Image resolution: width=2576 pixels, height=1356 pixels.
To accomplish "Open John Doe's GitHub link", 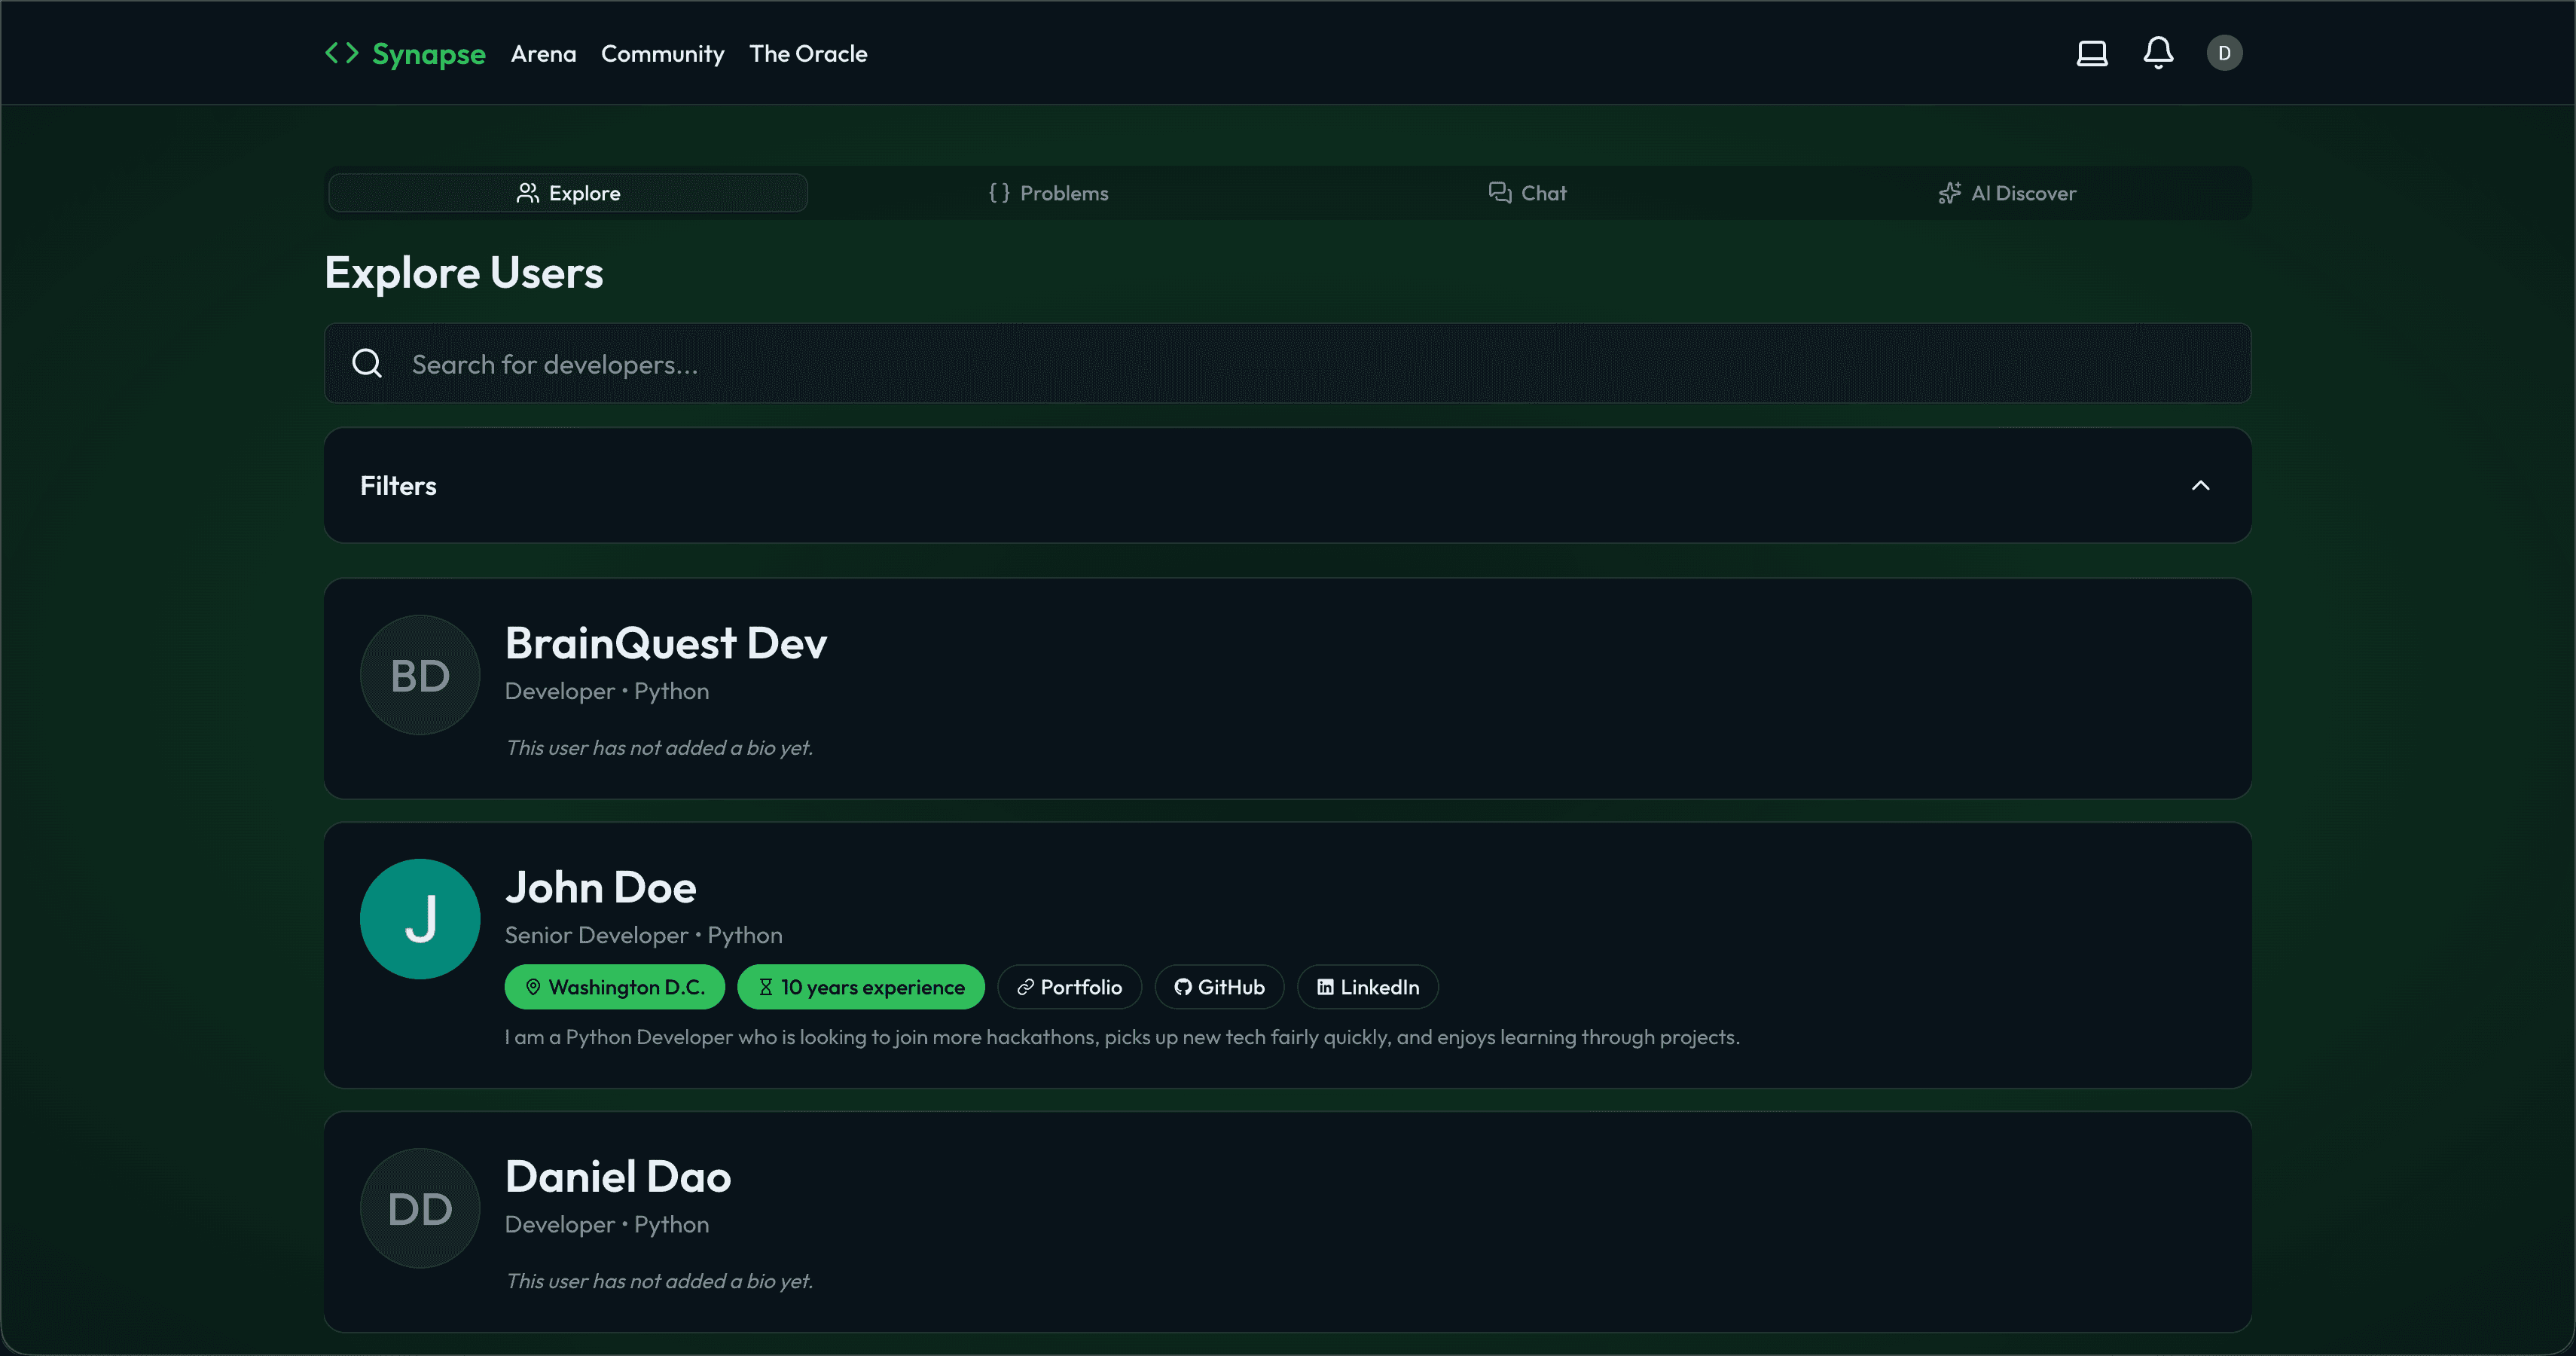I will point(1219,987).
